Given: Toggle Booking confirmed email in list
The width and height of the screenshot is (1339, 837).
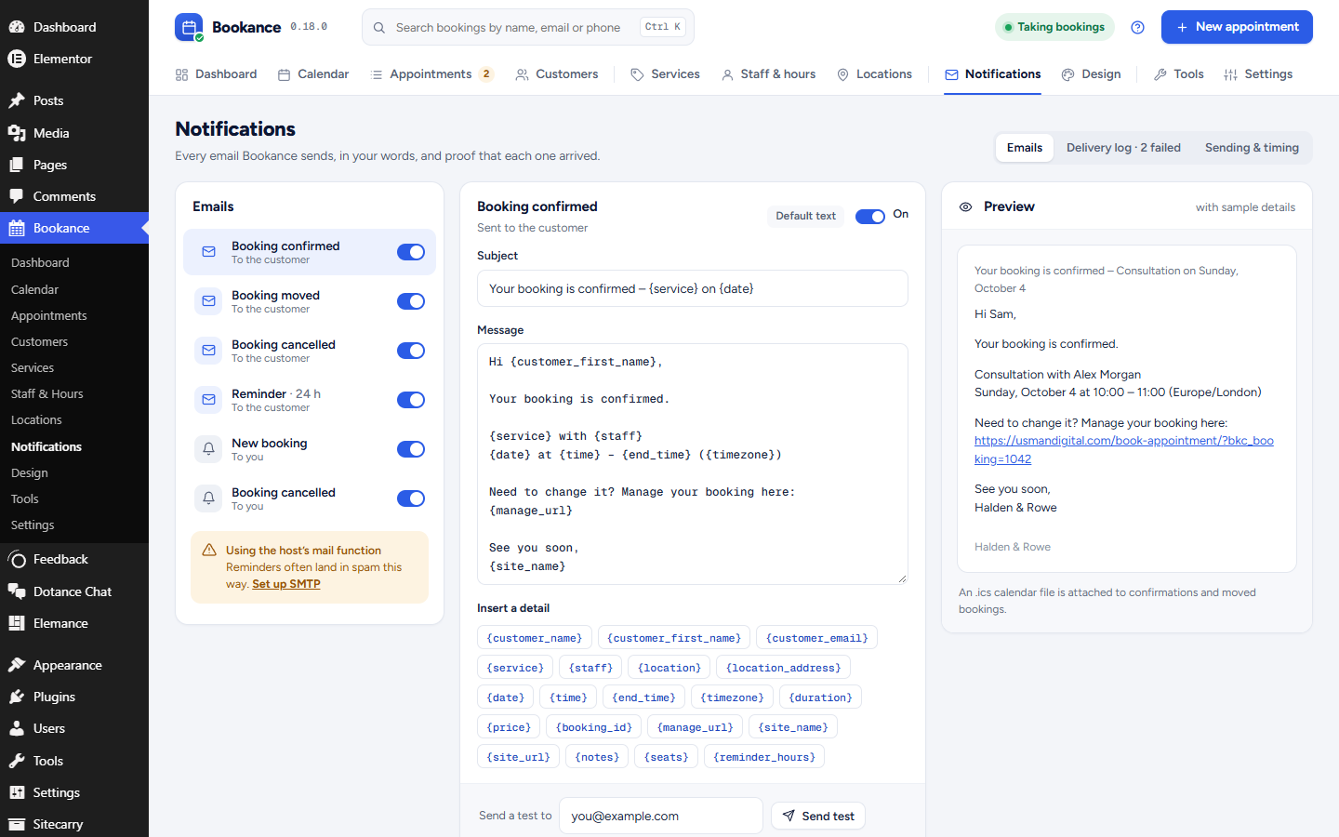Looking at the screenshot, I should click(x=411, y=252).
